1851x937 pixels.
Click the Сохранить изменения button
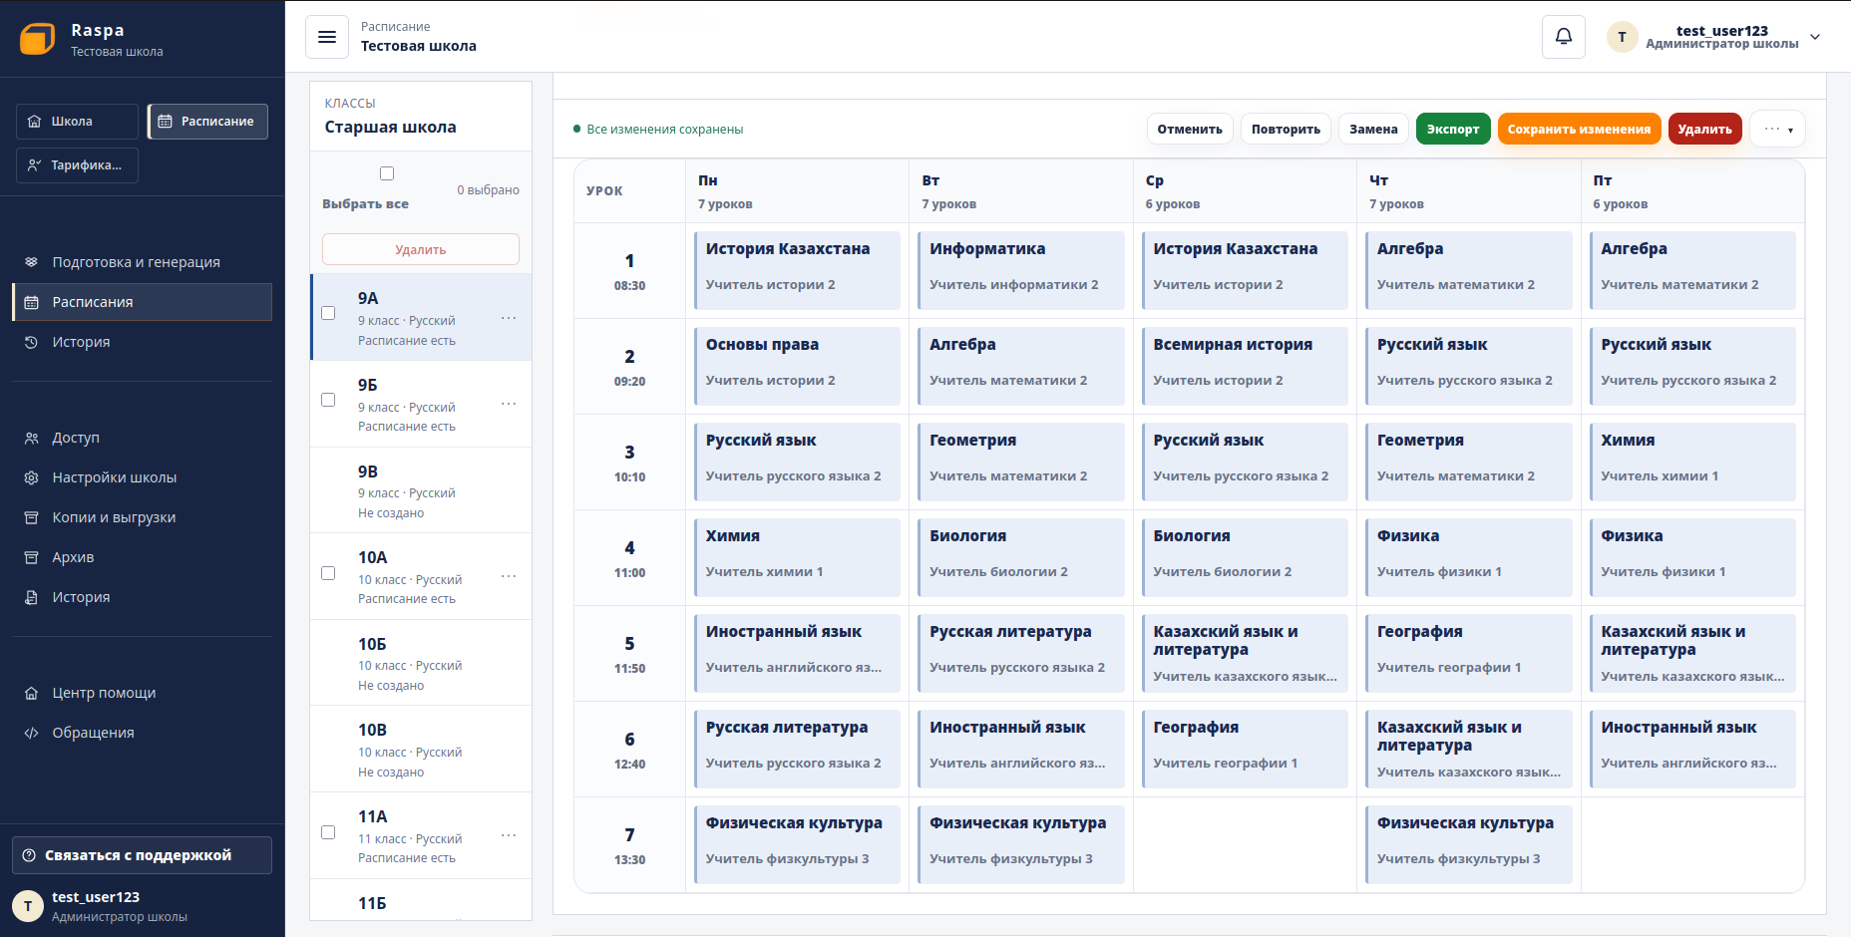(x=1579, y=129)
